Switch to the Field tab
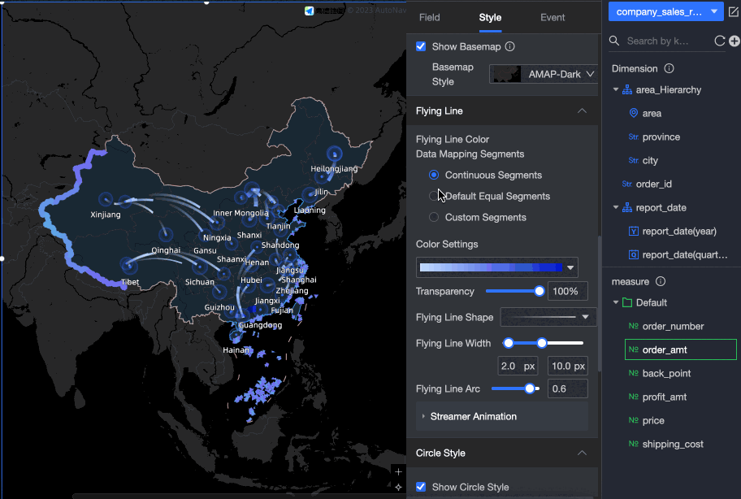This screenshot has width=741, height=499. [x=430, y=18]
